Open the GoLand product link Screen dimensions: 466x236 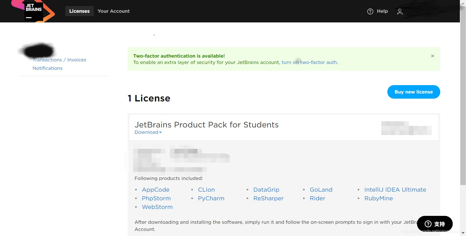[x=321, y=190]
